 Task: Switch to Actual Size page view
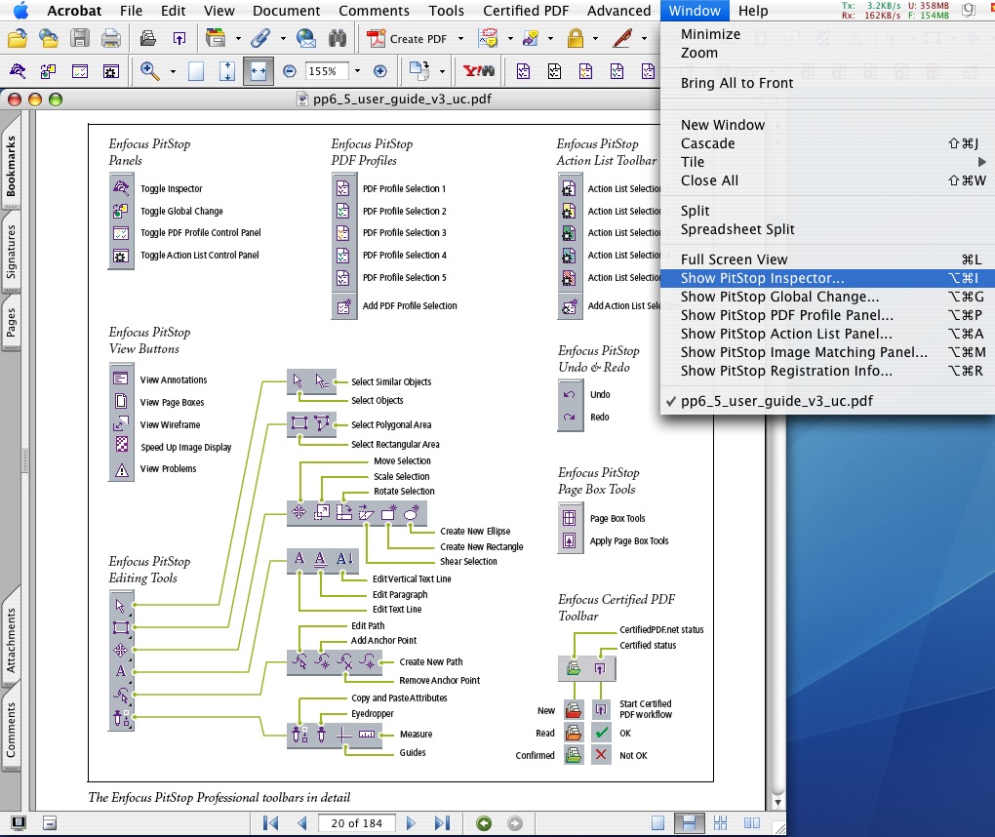point(196,71)
